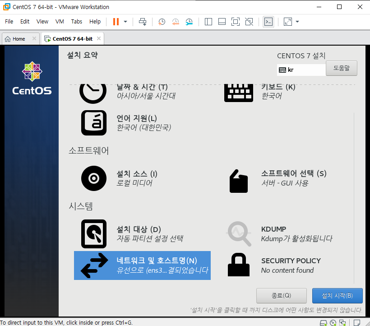Click Send Ctrl+Alt+Del toolbar icon
Viewport: 370px width, 326px height.
(143, 22)
